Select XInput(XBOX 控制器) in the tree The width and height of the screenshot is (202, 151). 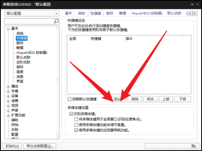[x=32, y=53]
